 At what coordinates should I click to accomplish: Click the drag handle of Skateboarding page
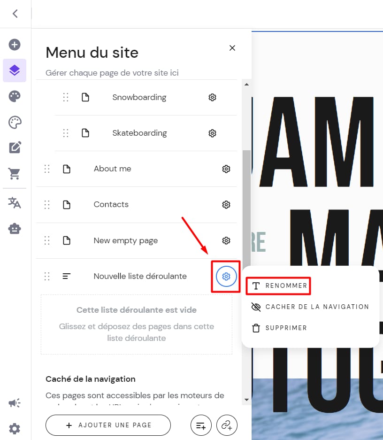(66, 133)
